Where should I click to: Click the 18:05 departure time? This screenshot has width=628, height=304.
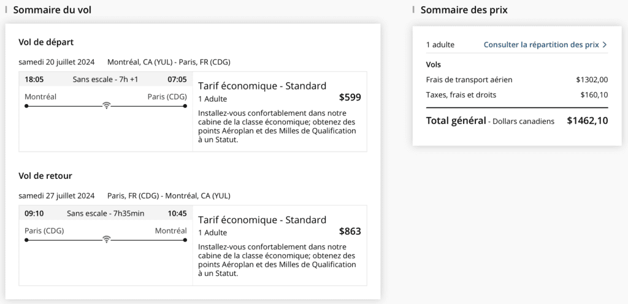click(34, 79)
